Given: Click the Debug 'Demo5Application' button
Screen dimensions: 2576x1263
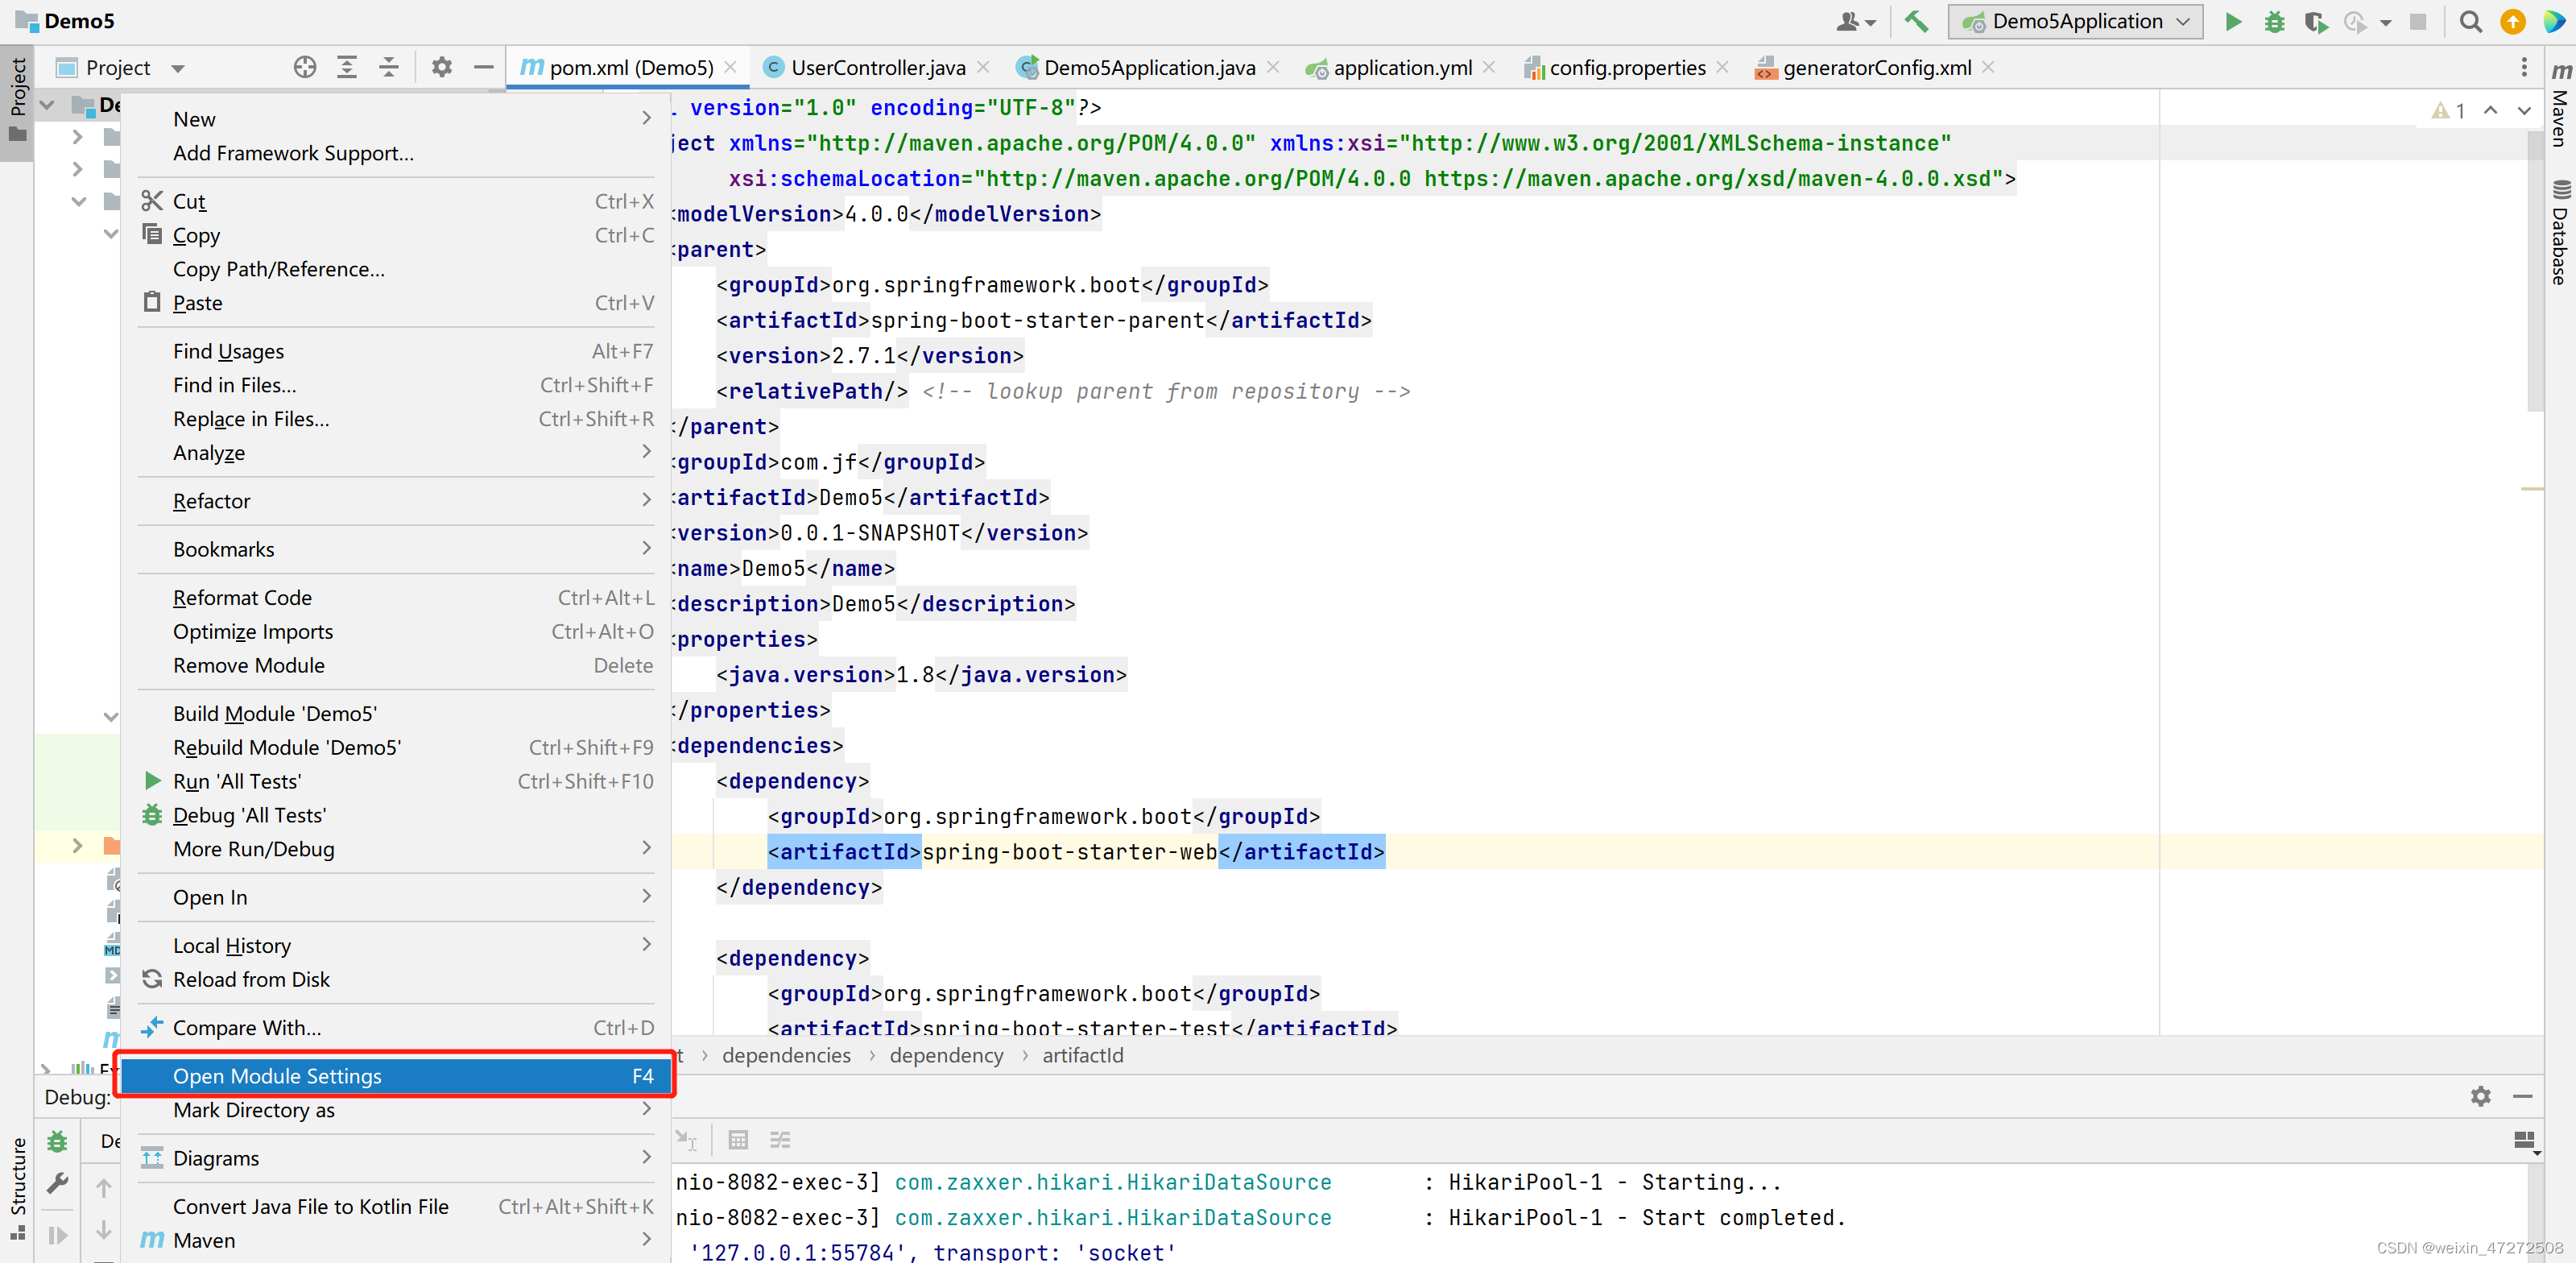Looking at the screenshot, I should coord(2274,23).
